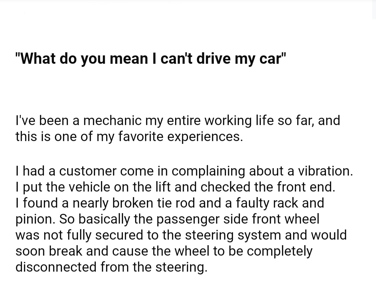
Task: Click the phrase "tie rod"
Action: click(x=176, y=203)
